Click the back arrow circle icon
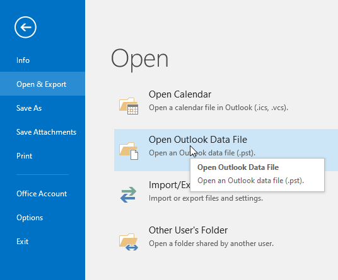 [x=25, y=27]
